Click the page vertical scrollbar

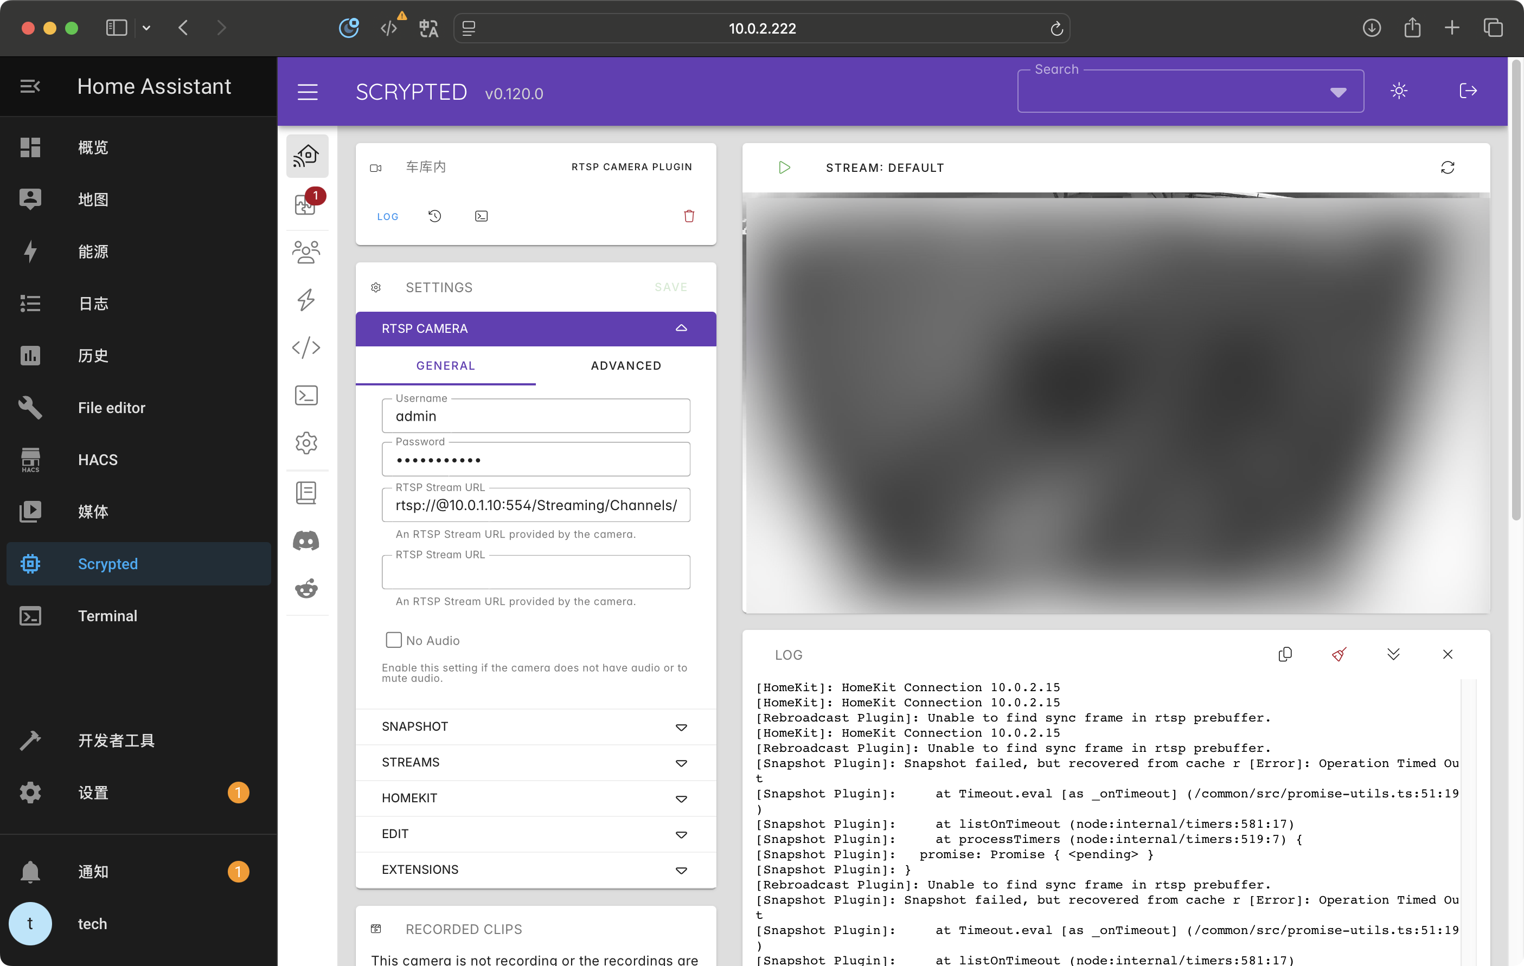click(1516, 291)
